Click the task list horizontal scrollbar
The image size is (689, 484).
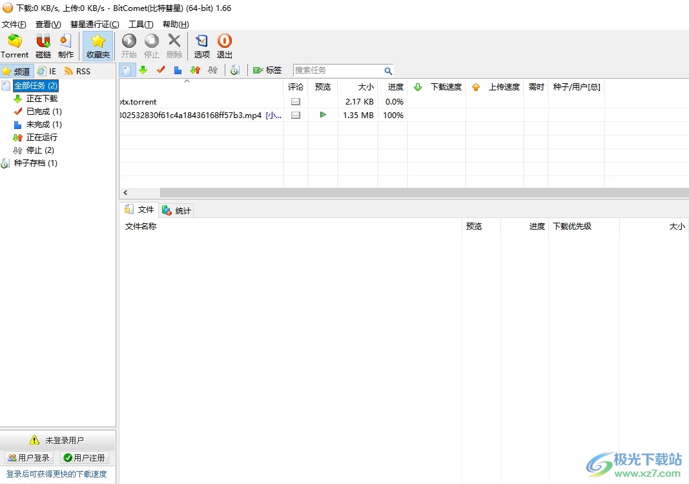tap(424, 192)
